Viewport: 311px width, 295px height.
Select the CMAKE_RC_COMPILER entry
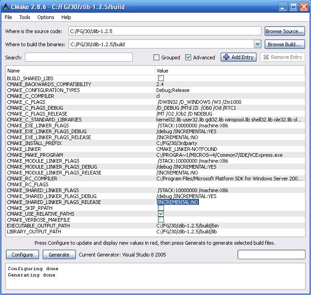coord(32,179)
